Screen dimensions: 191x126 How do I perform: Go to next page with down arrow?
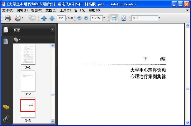point(52,18)
